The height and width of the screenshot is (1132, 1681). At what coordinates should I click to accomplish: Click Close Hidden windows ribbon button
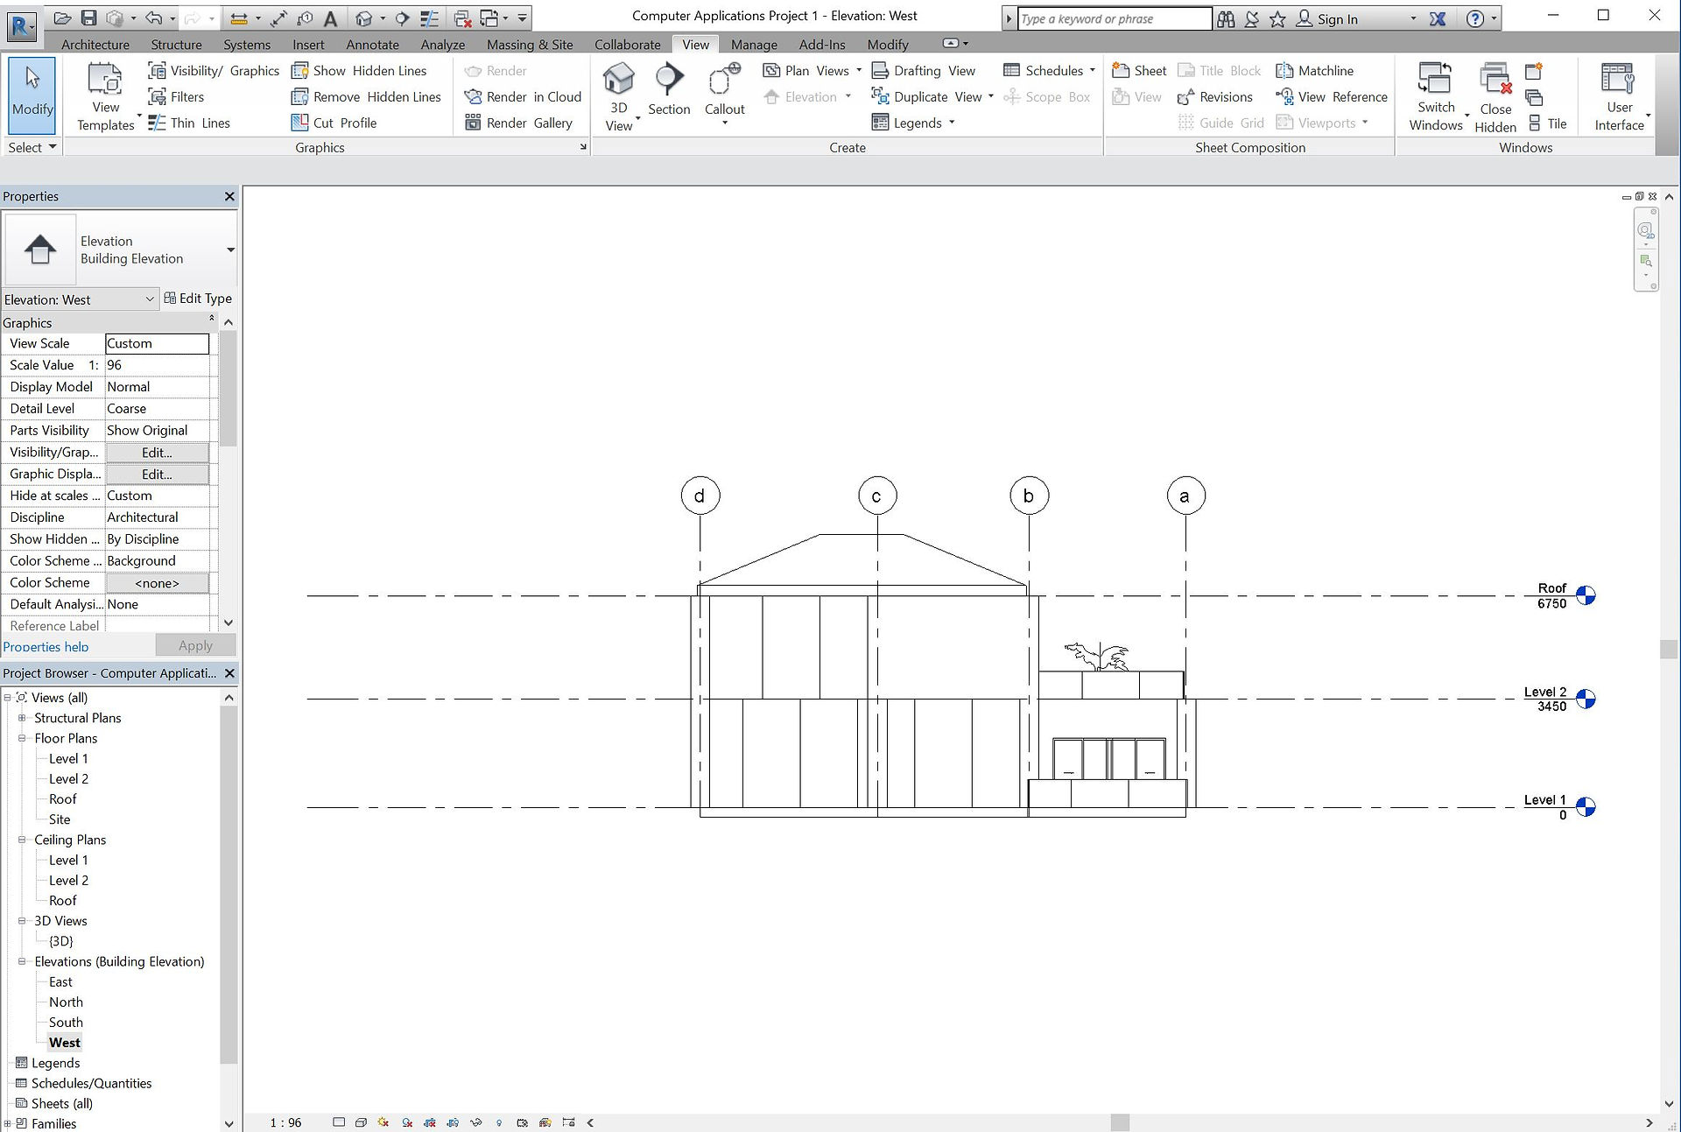coord(1495,98)
